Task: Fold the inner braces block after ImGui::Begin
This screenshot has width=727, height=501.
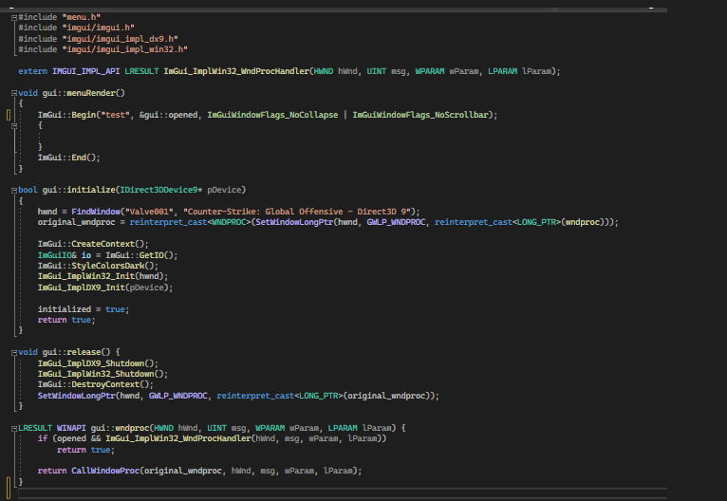Action: pos(13,125)
